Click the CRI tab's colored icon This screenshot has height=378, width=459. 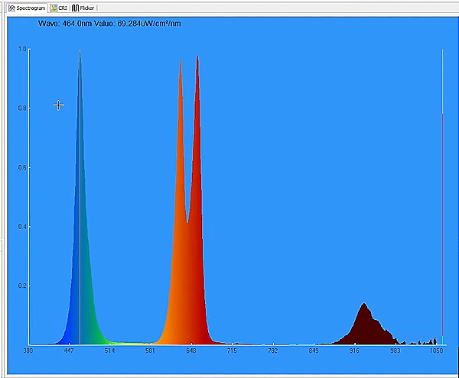[x=54, y=8]
